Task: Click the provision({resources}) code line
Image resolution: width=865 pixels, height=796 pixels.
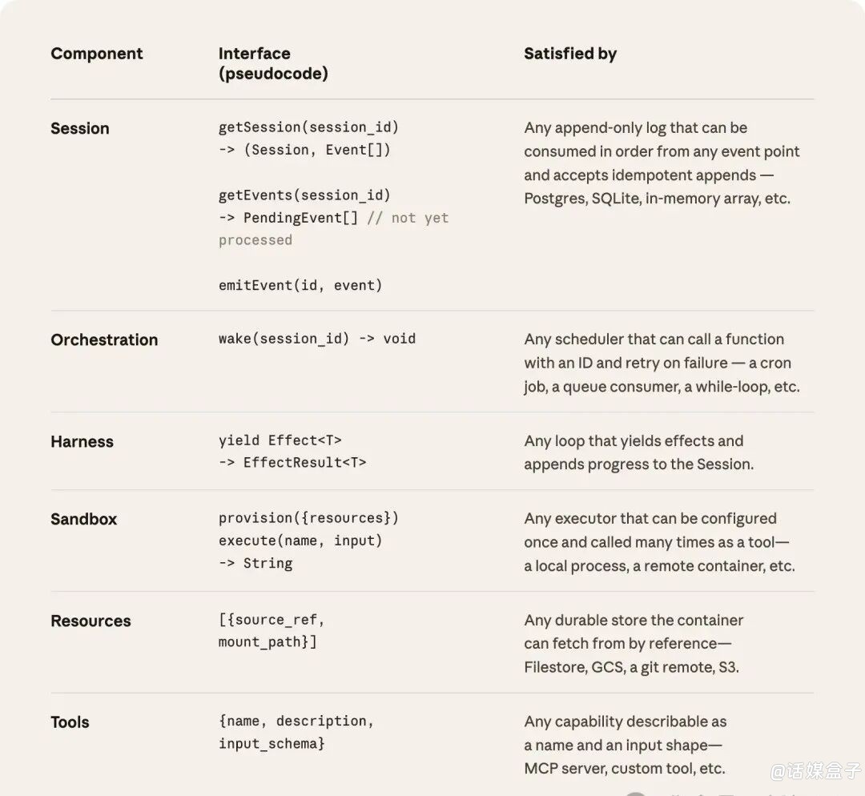Action: (x=308, y=517)
